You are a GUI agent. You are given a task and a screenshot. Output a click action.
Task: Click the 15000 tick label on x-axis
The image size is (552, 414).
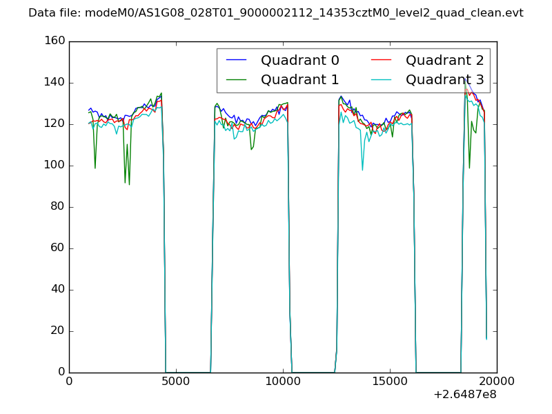[x=390, y=382]
